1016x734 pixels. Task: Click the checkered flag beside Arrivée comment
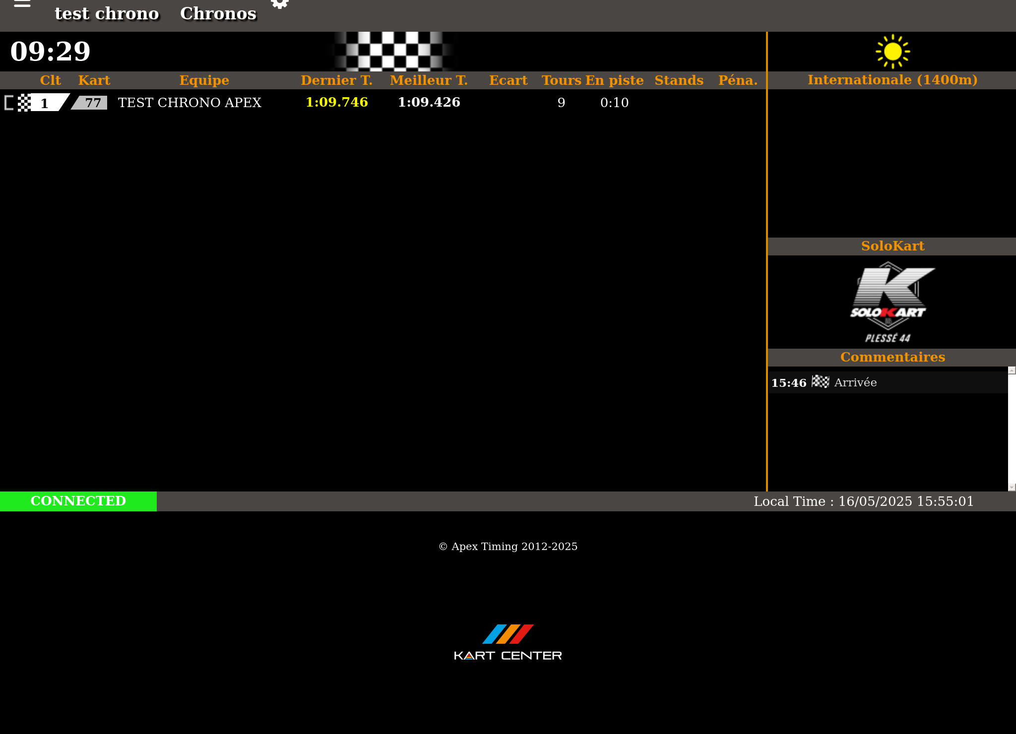pos(820,382)
